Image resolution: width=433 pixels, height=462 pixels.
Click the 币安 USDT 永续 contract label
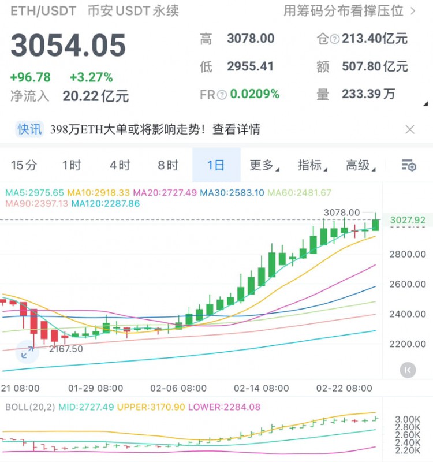[133, 11]
